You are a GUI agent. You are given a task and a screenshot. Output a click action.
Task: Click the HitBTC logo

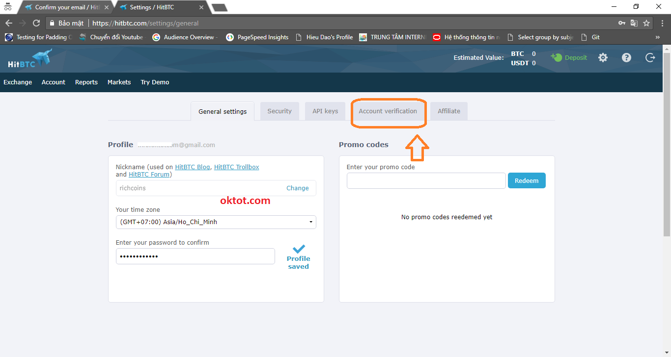tap(29, 58)
